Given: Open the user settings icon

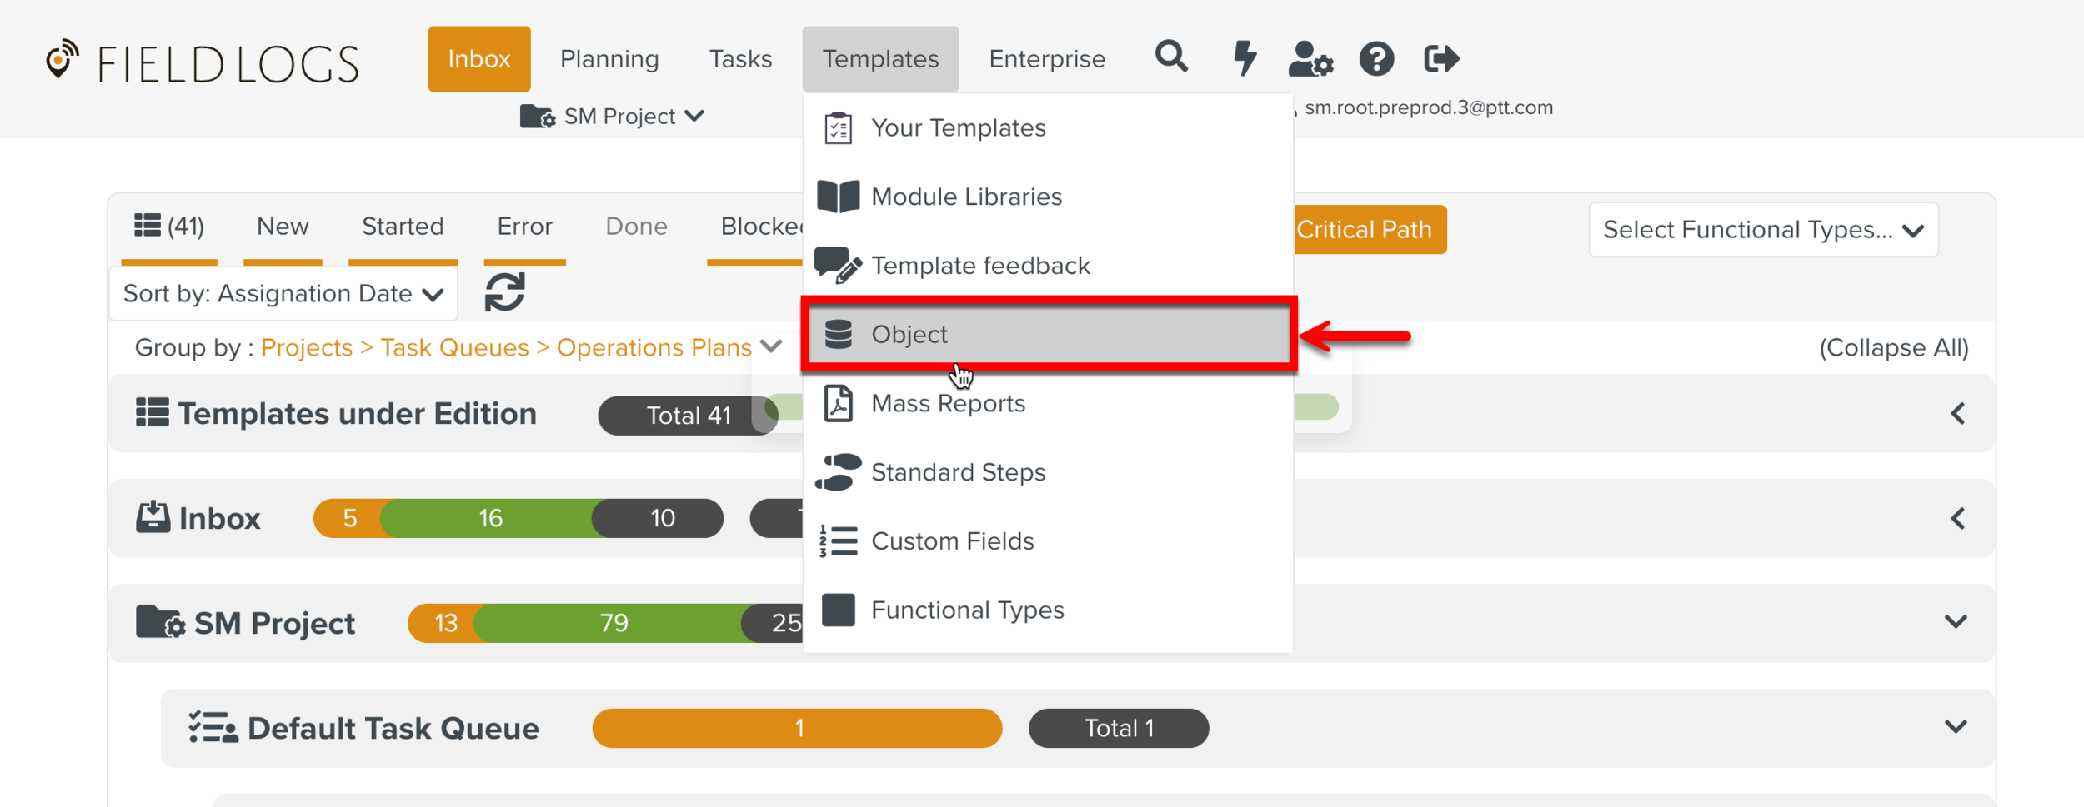Looking at the screenshot, I should coord(1310,59).
